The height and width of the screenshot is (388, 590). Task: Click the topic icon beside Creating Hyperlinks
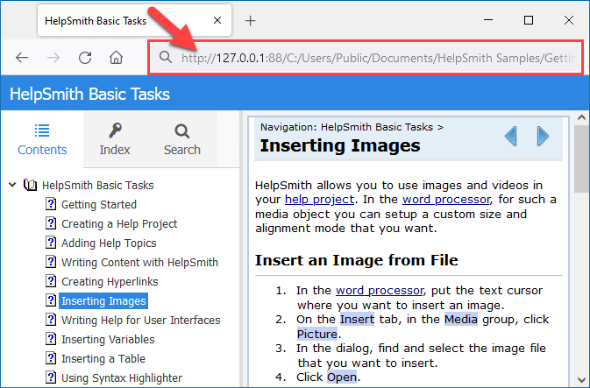coord(51,281)
